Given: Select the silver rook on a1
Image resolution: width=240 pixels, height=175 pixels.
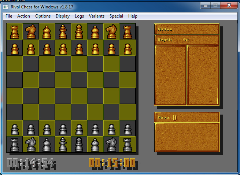Looking at the screenshot, I should tap(15, 144).
